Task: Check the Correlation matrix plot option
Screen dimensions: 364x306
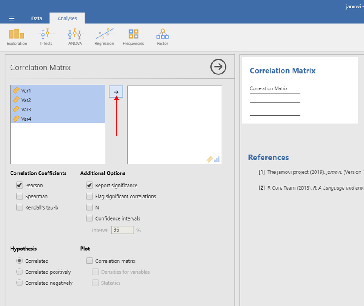Action: pyautogui.click(x=90, y=261)
